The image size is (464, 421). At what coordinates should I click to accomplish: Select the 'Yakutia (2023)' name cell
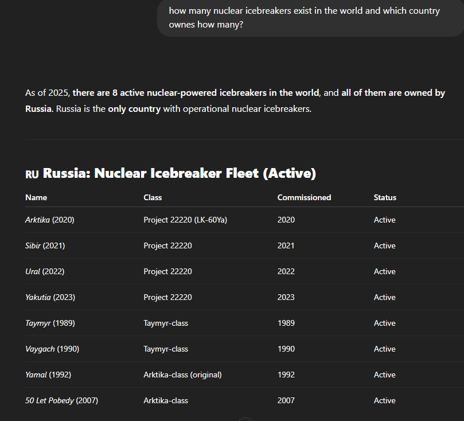(x=50, y=297)
